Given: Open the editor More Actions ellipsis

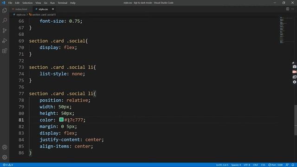Looking at the screenshot, I should pos(293,9).
